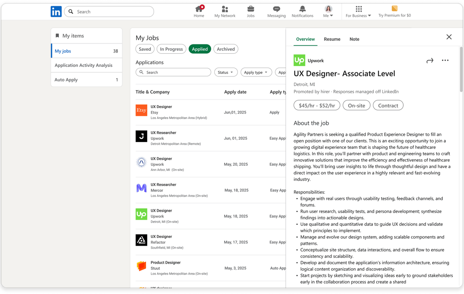This screenshot has height=294, width=464.
Task: Click the black J logo of UX Researcher Upwork
Action: 141,136
